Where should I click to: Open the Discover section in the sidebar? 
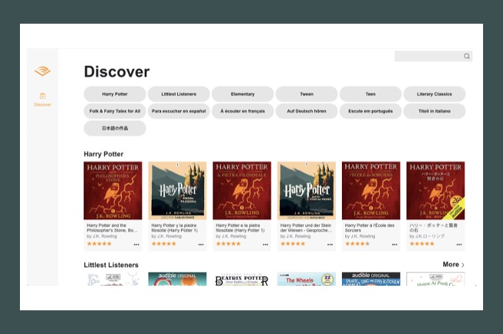43,100
